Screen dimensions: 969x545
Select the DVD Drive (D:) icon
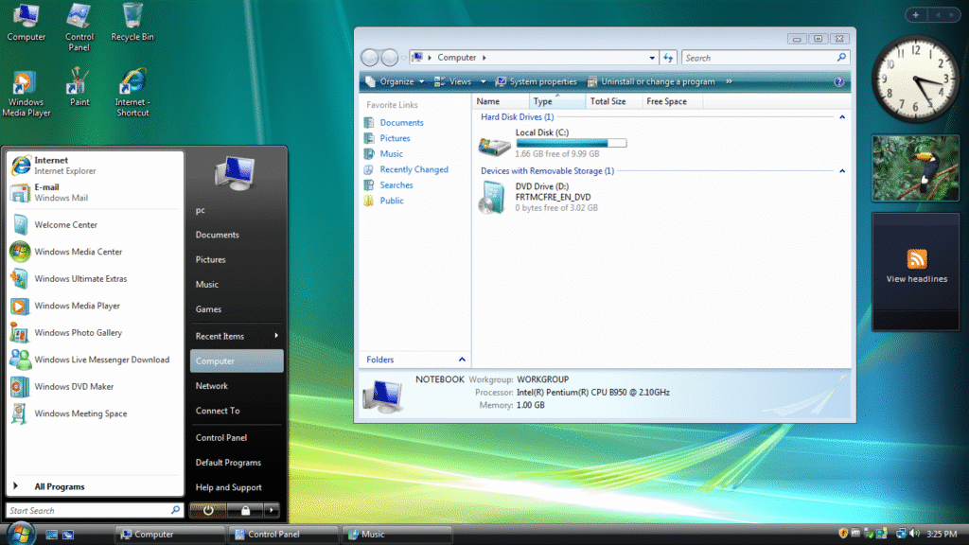pos(492,197)
